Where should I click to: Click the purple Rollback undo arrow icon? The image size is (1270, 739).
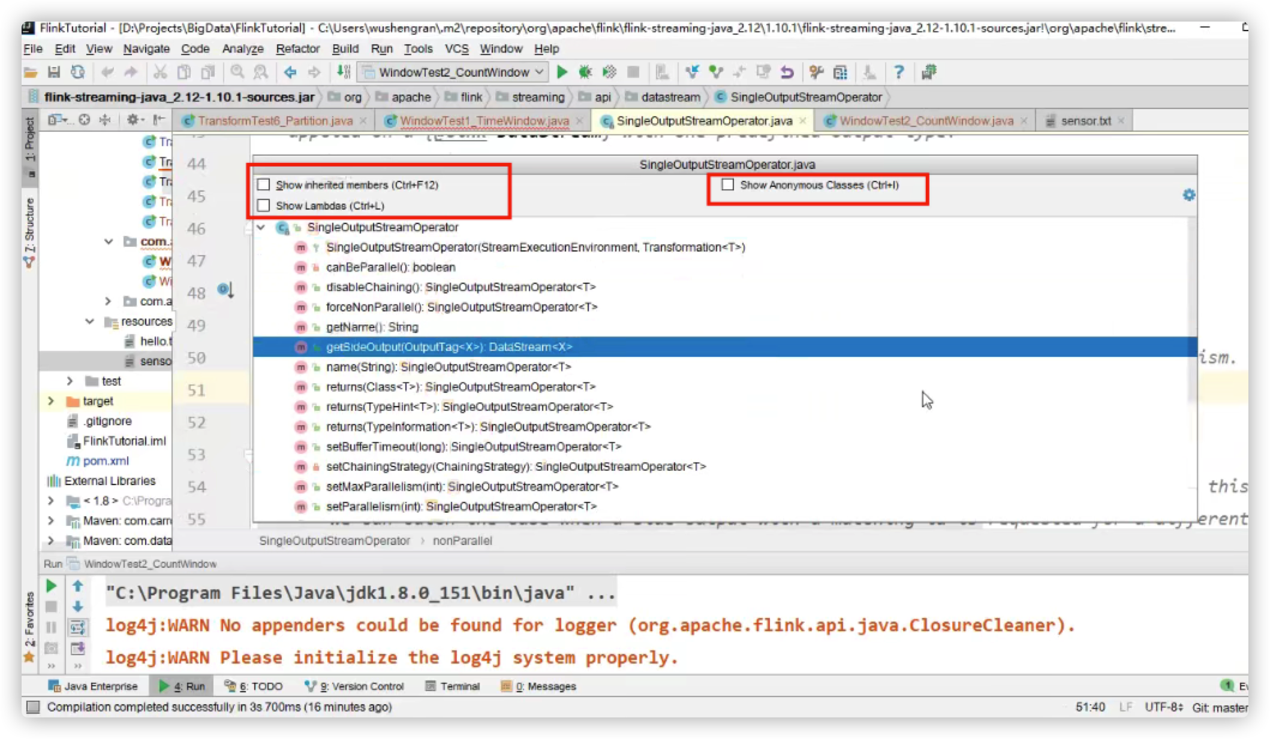(x=787, y=72)
